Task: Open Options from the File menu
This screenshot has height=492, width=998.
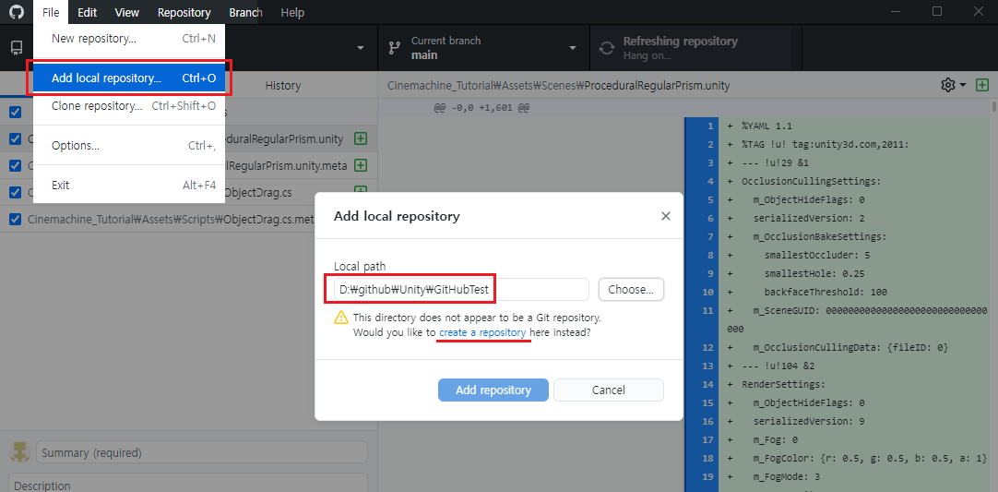Action: click(129, 145)
